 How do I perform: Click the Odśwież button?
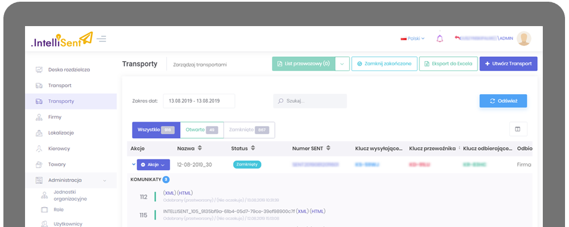point(503,101)
